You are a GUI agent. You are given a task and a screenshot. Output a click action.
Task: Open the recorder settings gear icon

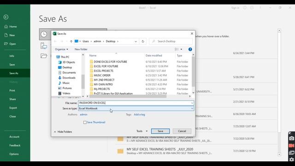click(292, 160)
